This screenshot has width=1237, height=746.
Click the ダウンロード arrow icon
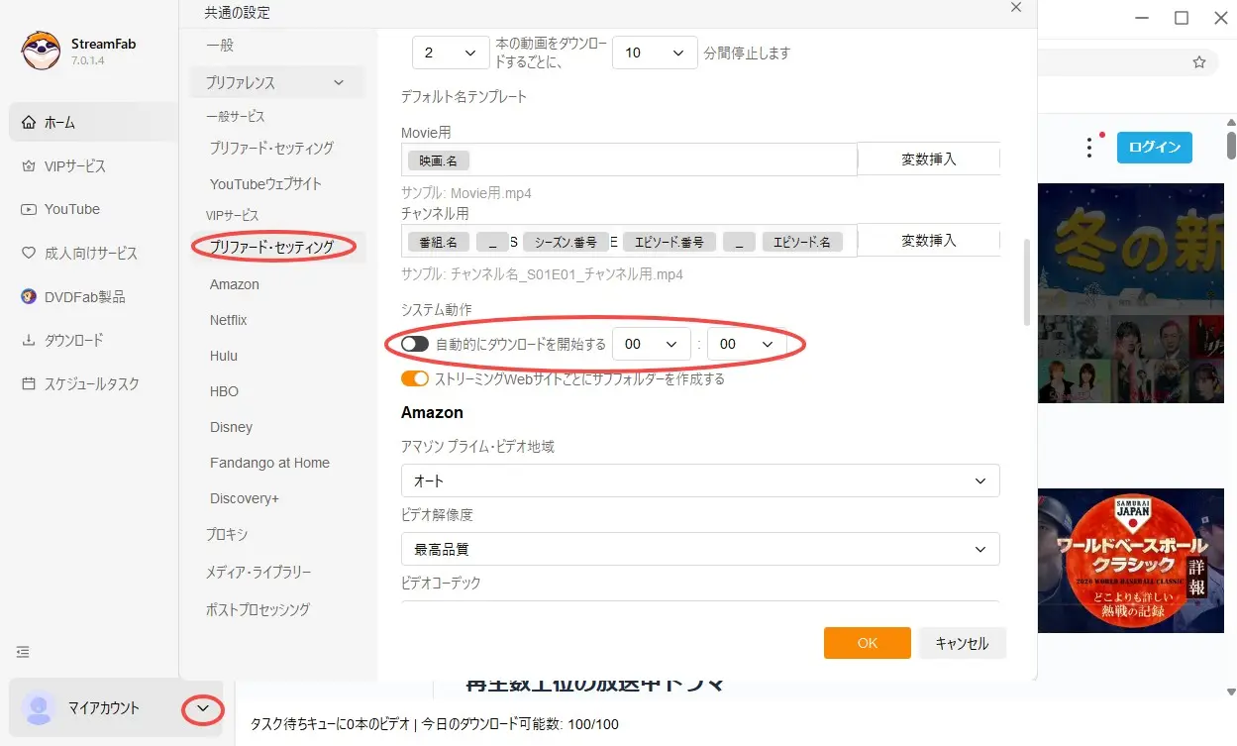(x=28, y=340)
